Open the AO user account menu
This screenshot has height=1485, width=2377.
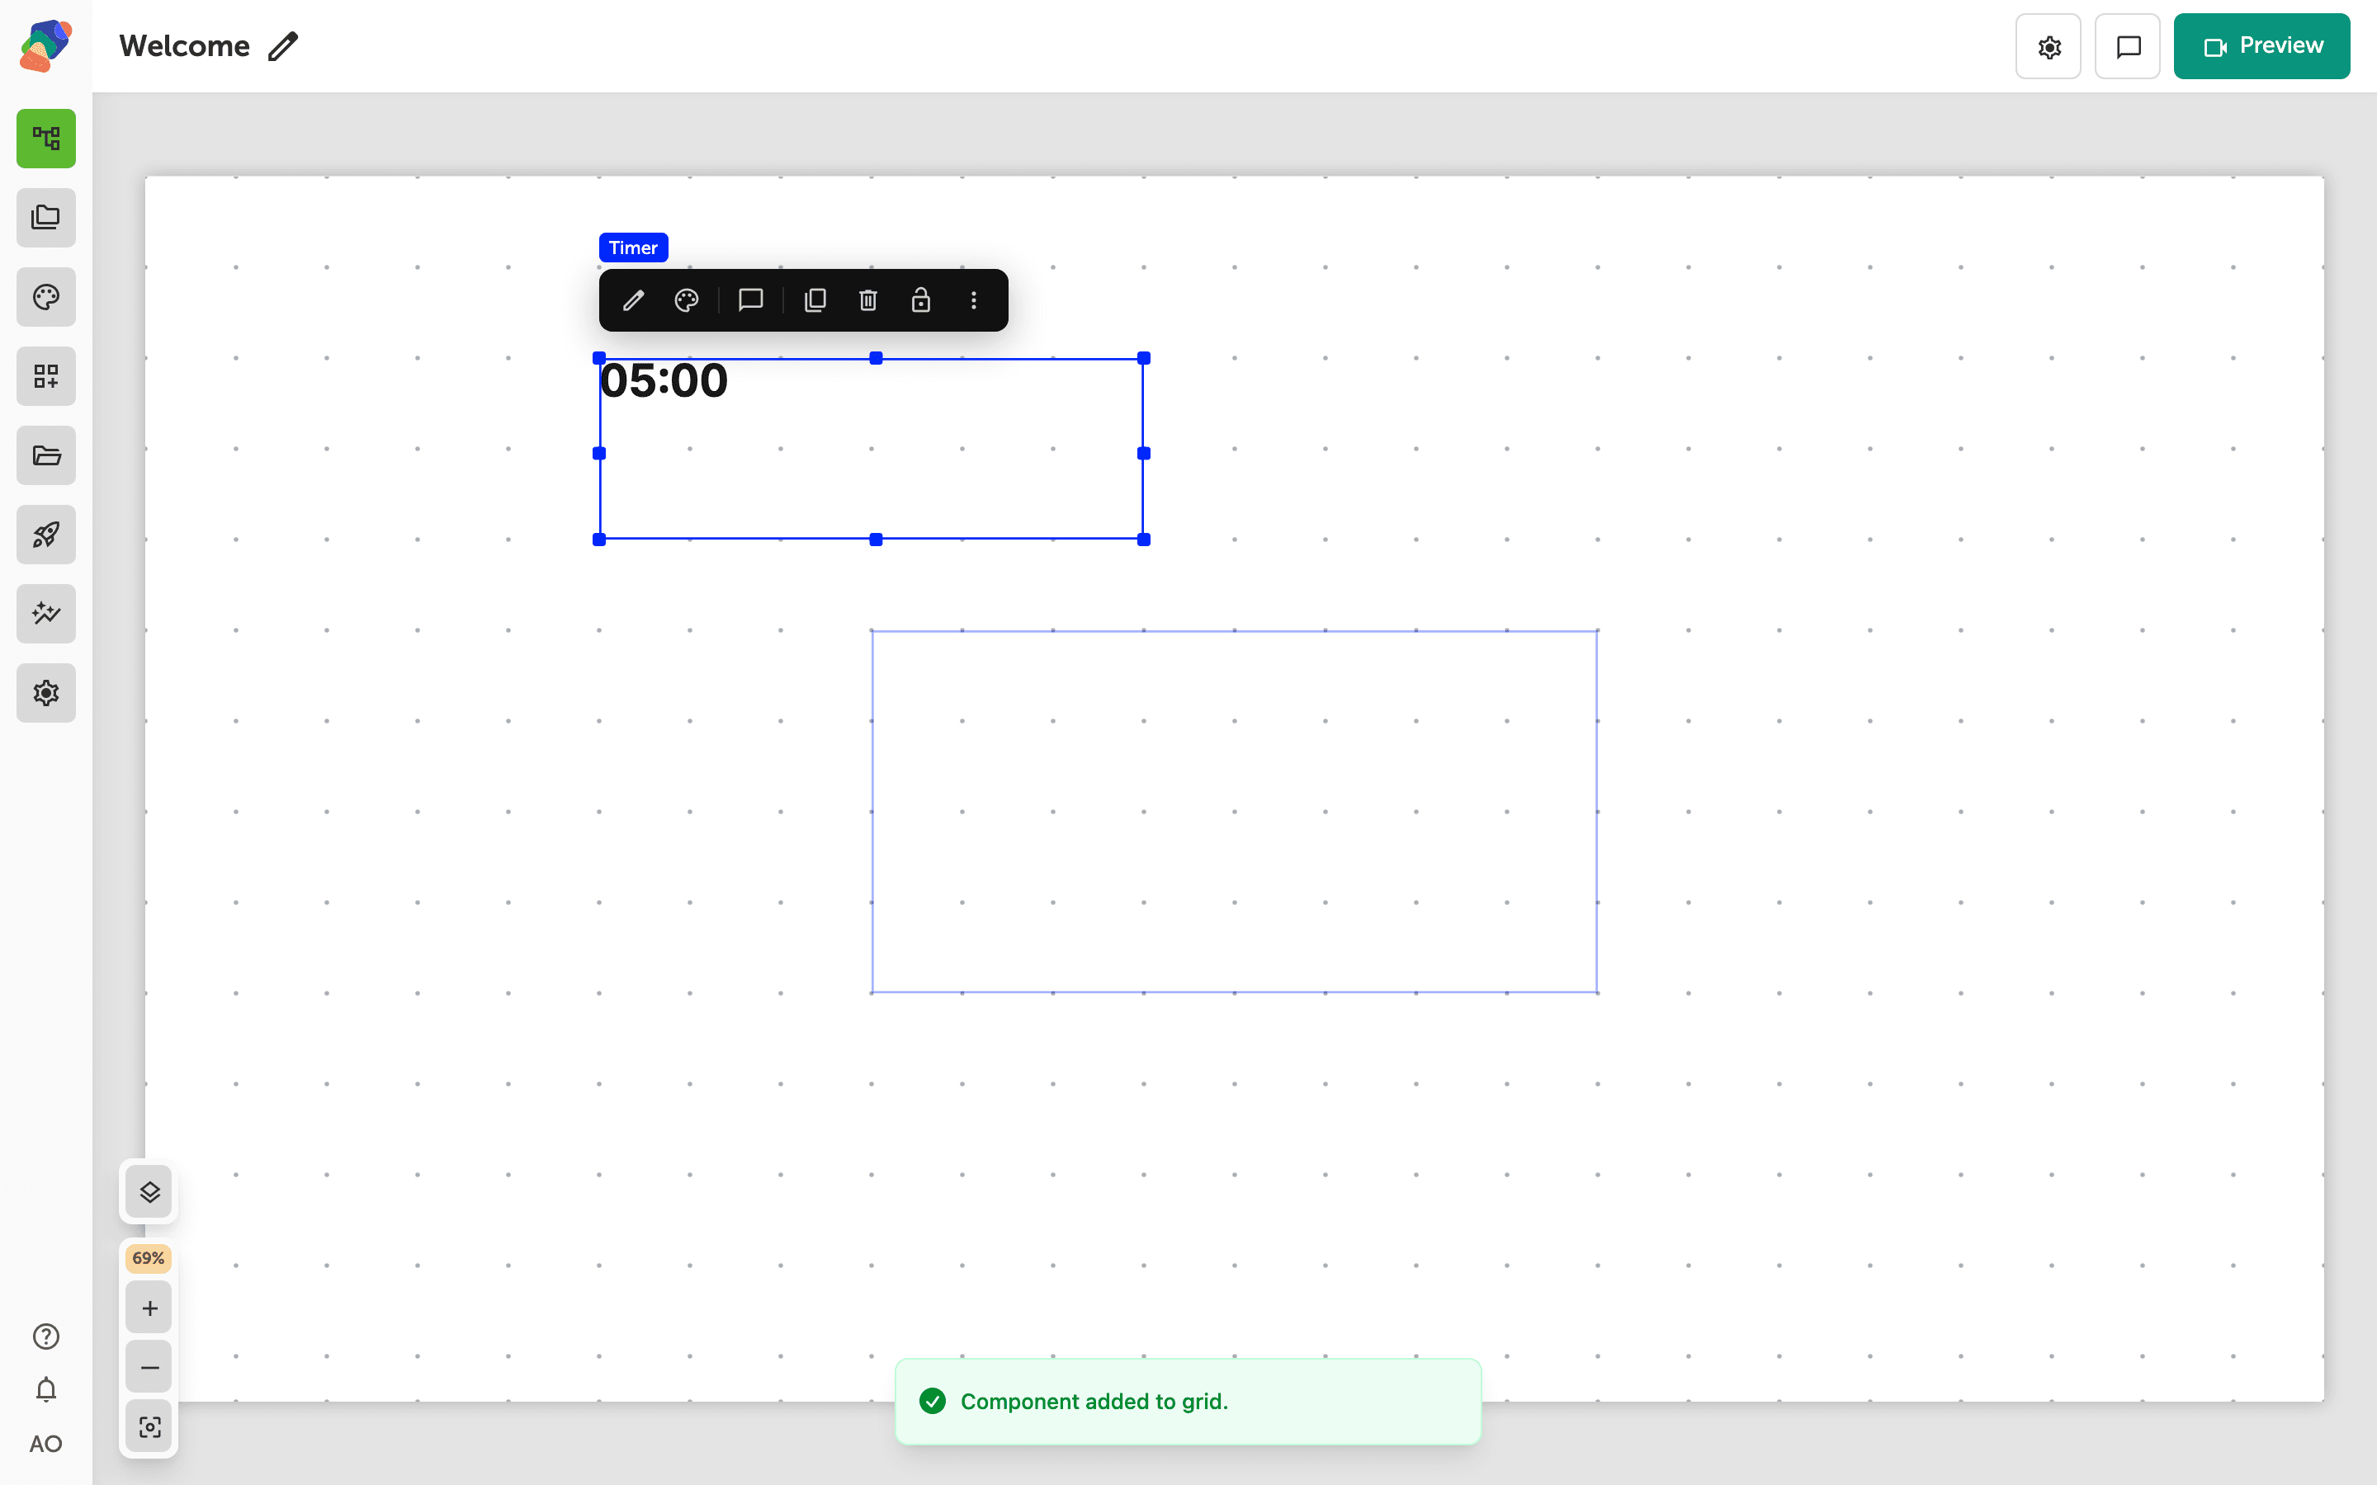pyautogui.click(x=46, y=1444)
